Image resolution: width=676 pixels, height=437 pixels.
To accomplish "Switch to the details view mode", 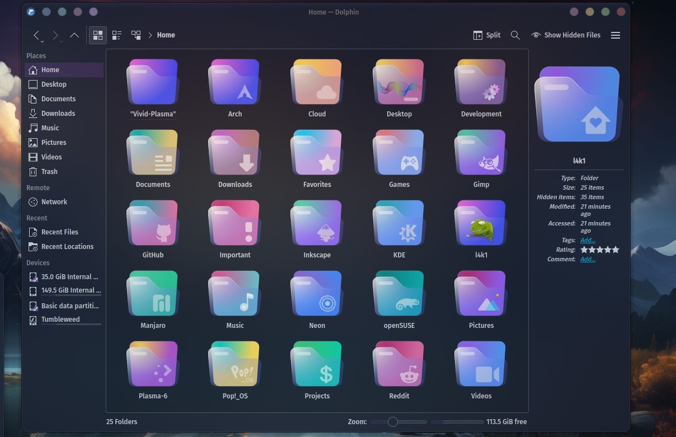I will 116,35.
